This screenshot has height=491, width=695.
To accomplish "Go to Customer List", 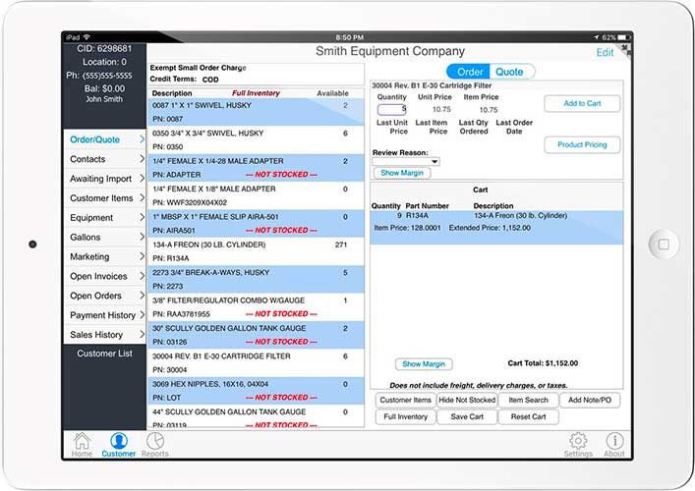I will coord(104,354).
